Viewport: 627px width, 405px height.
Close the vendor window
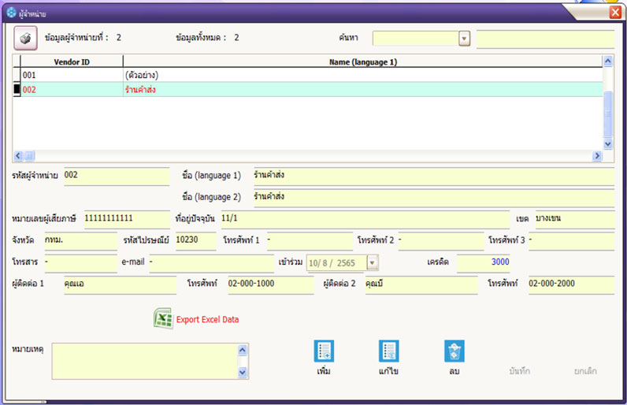click(614, 12)
